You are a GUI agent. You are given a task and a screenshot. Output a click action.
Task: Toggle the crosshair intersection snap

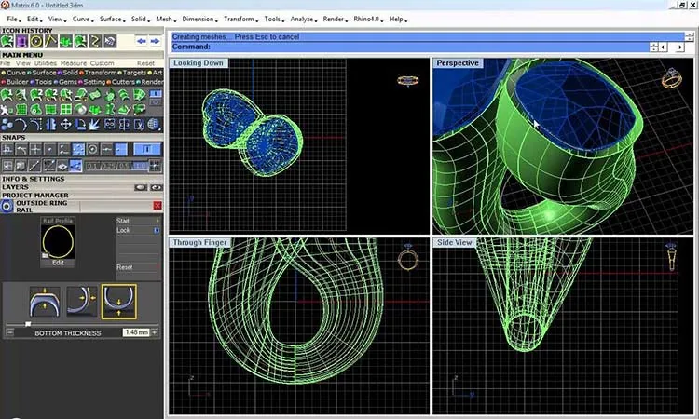[35, 150]
